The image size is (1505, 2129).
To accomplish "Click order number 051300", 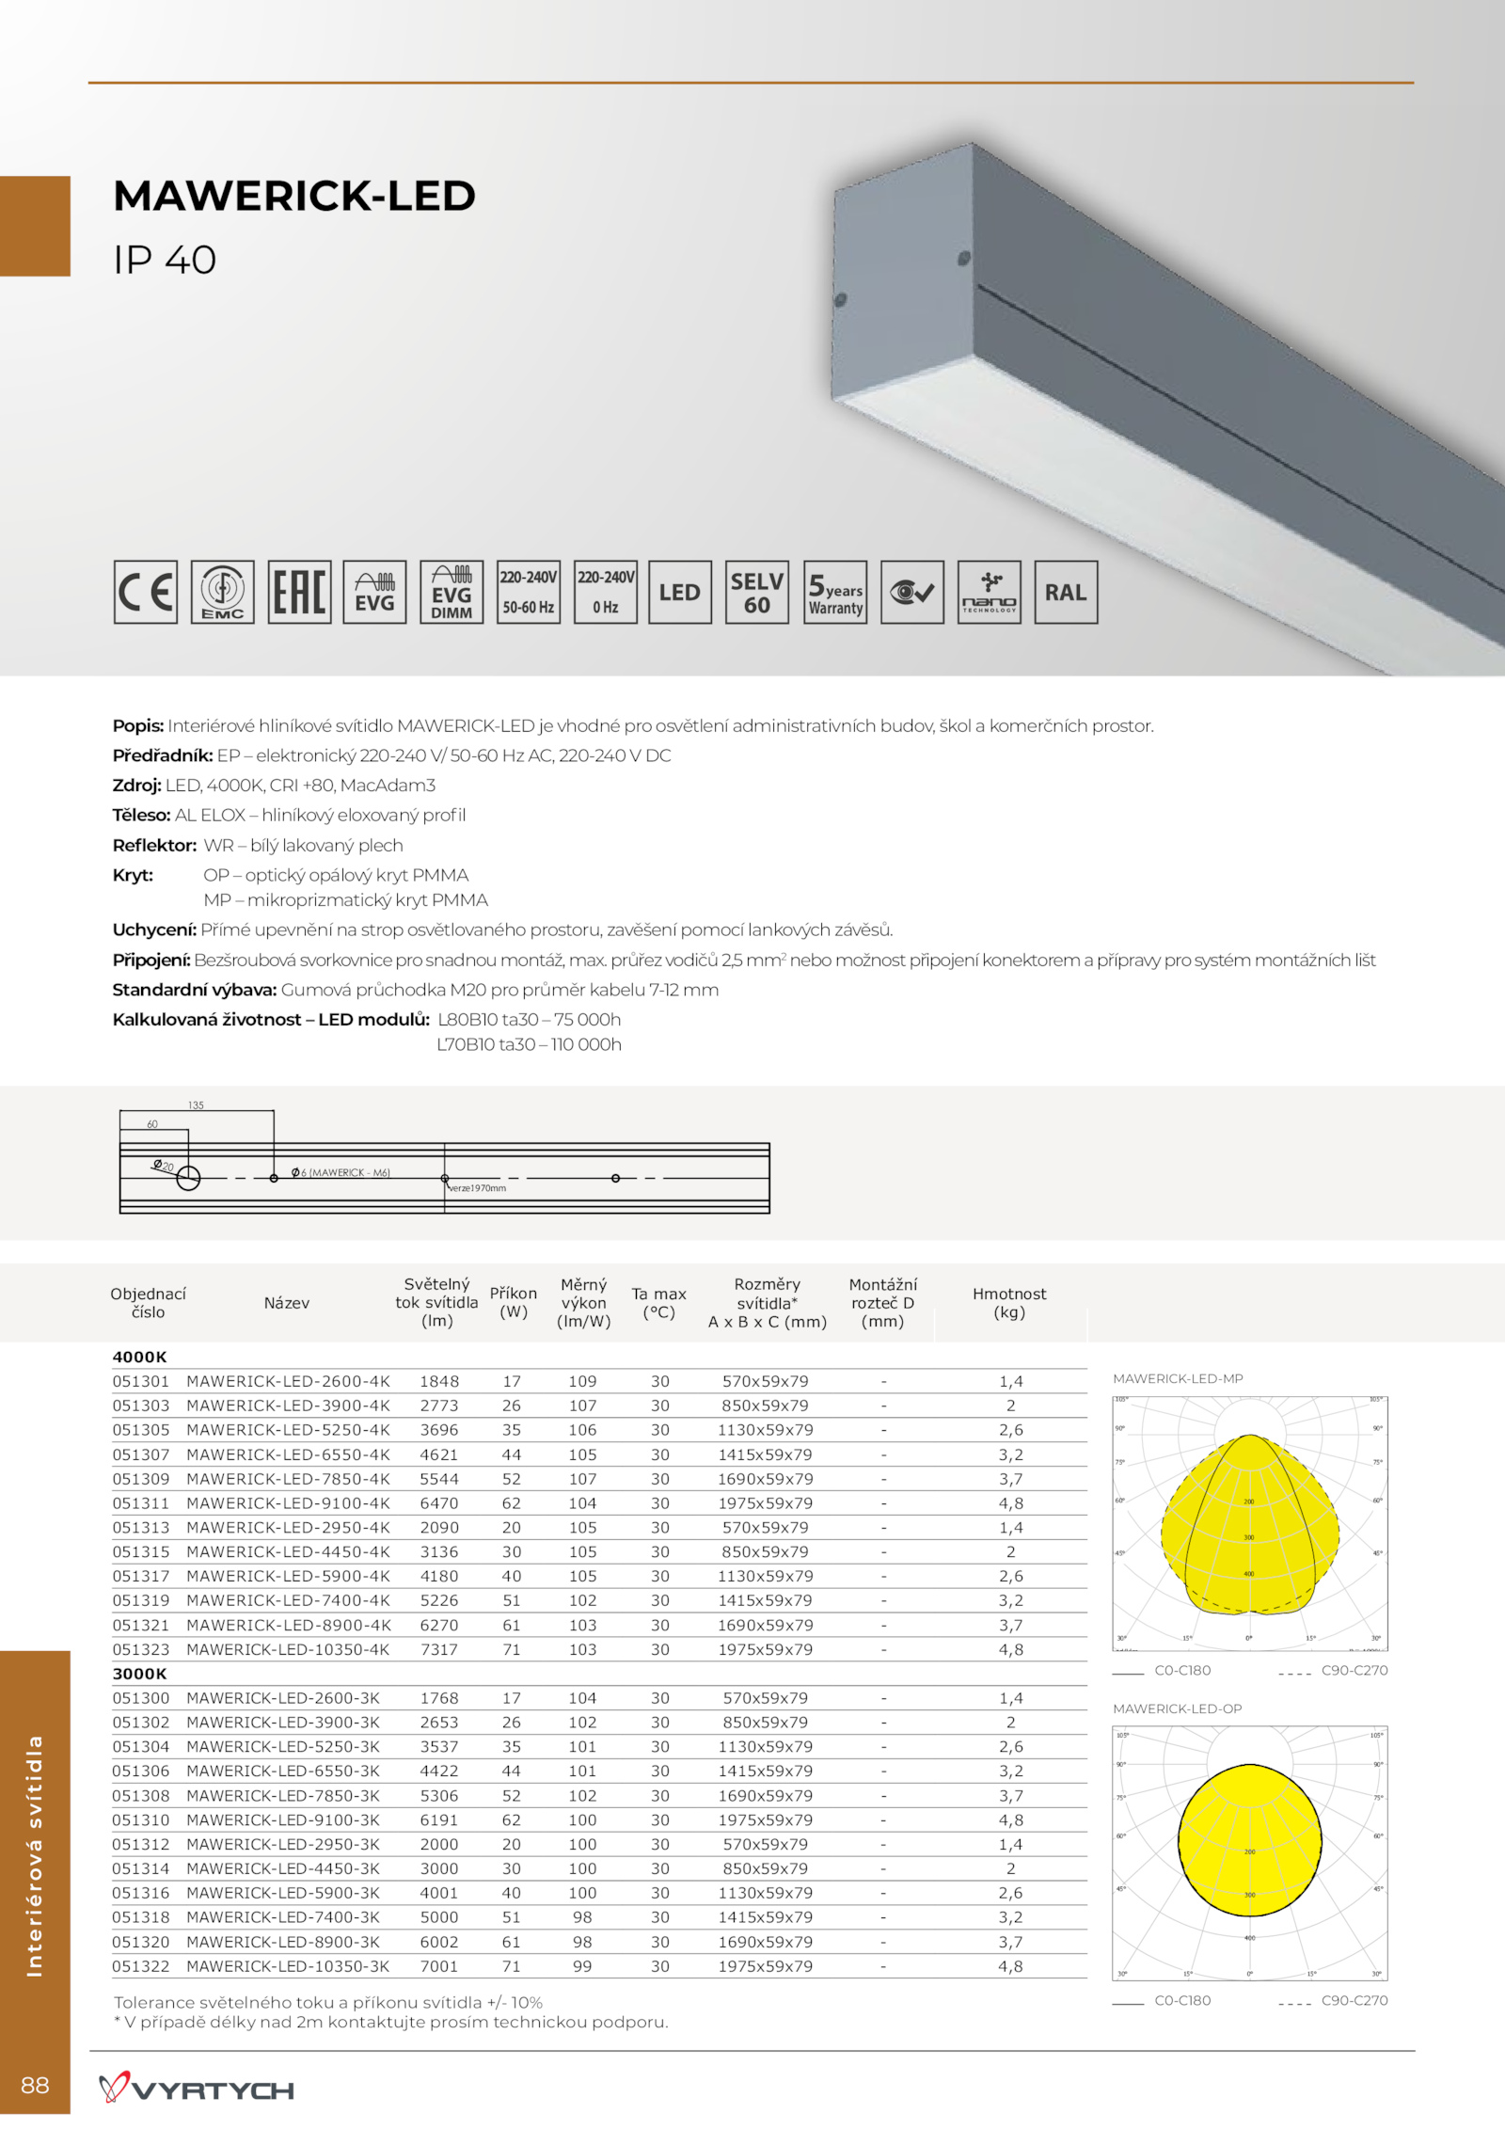I will click(x=141, y=1698).
